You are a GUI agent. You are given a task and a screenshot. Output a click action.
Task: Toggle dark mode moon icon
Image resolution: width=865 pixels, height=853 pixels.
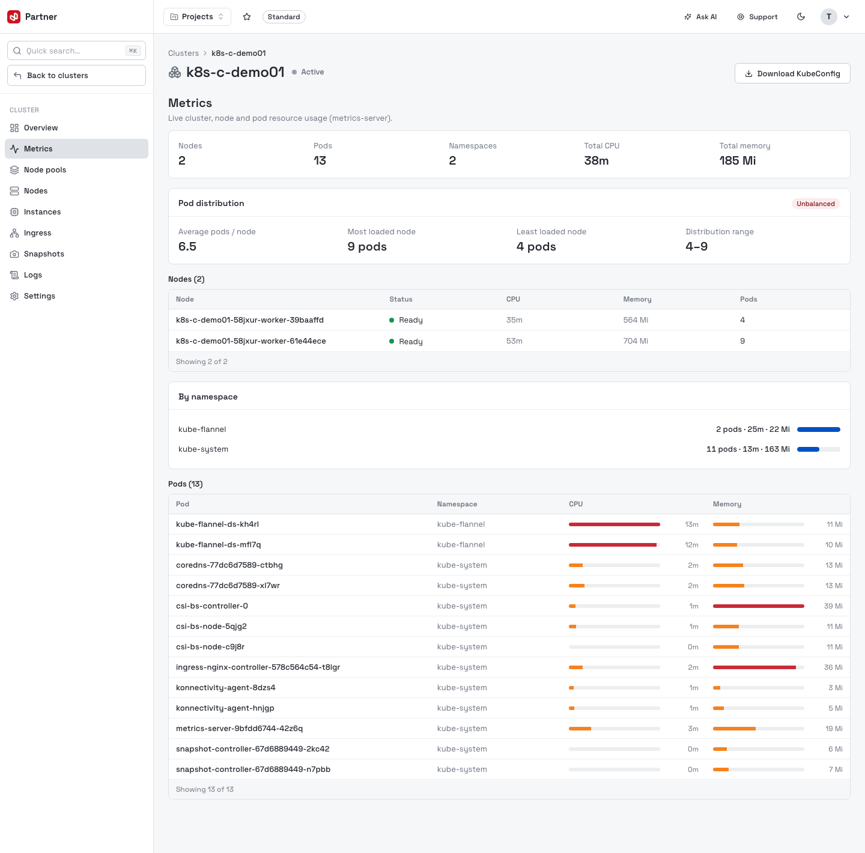(801, 17)
